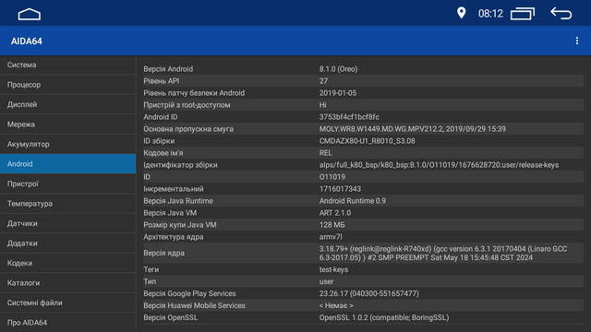Select the Версія Huawei Mobile Services label
This screenshot has height=332, width=591.
tap(194, 305)
